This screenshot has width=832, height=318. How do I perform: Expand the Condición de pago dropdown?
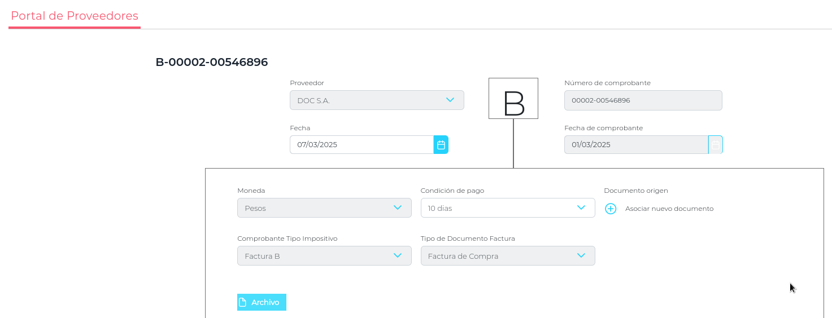click(507, 208)
